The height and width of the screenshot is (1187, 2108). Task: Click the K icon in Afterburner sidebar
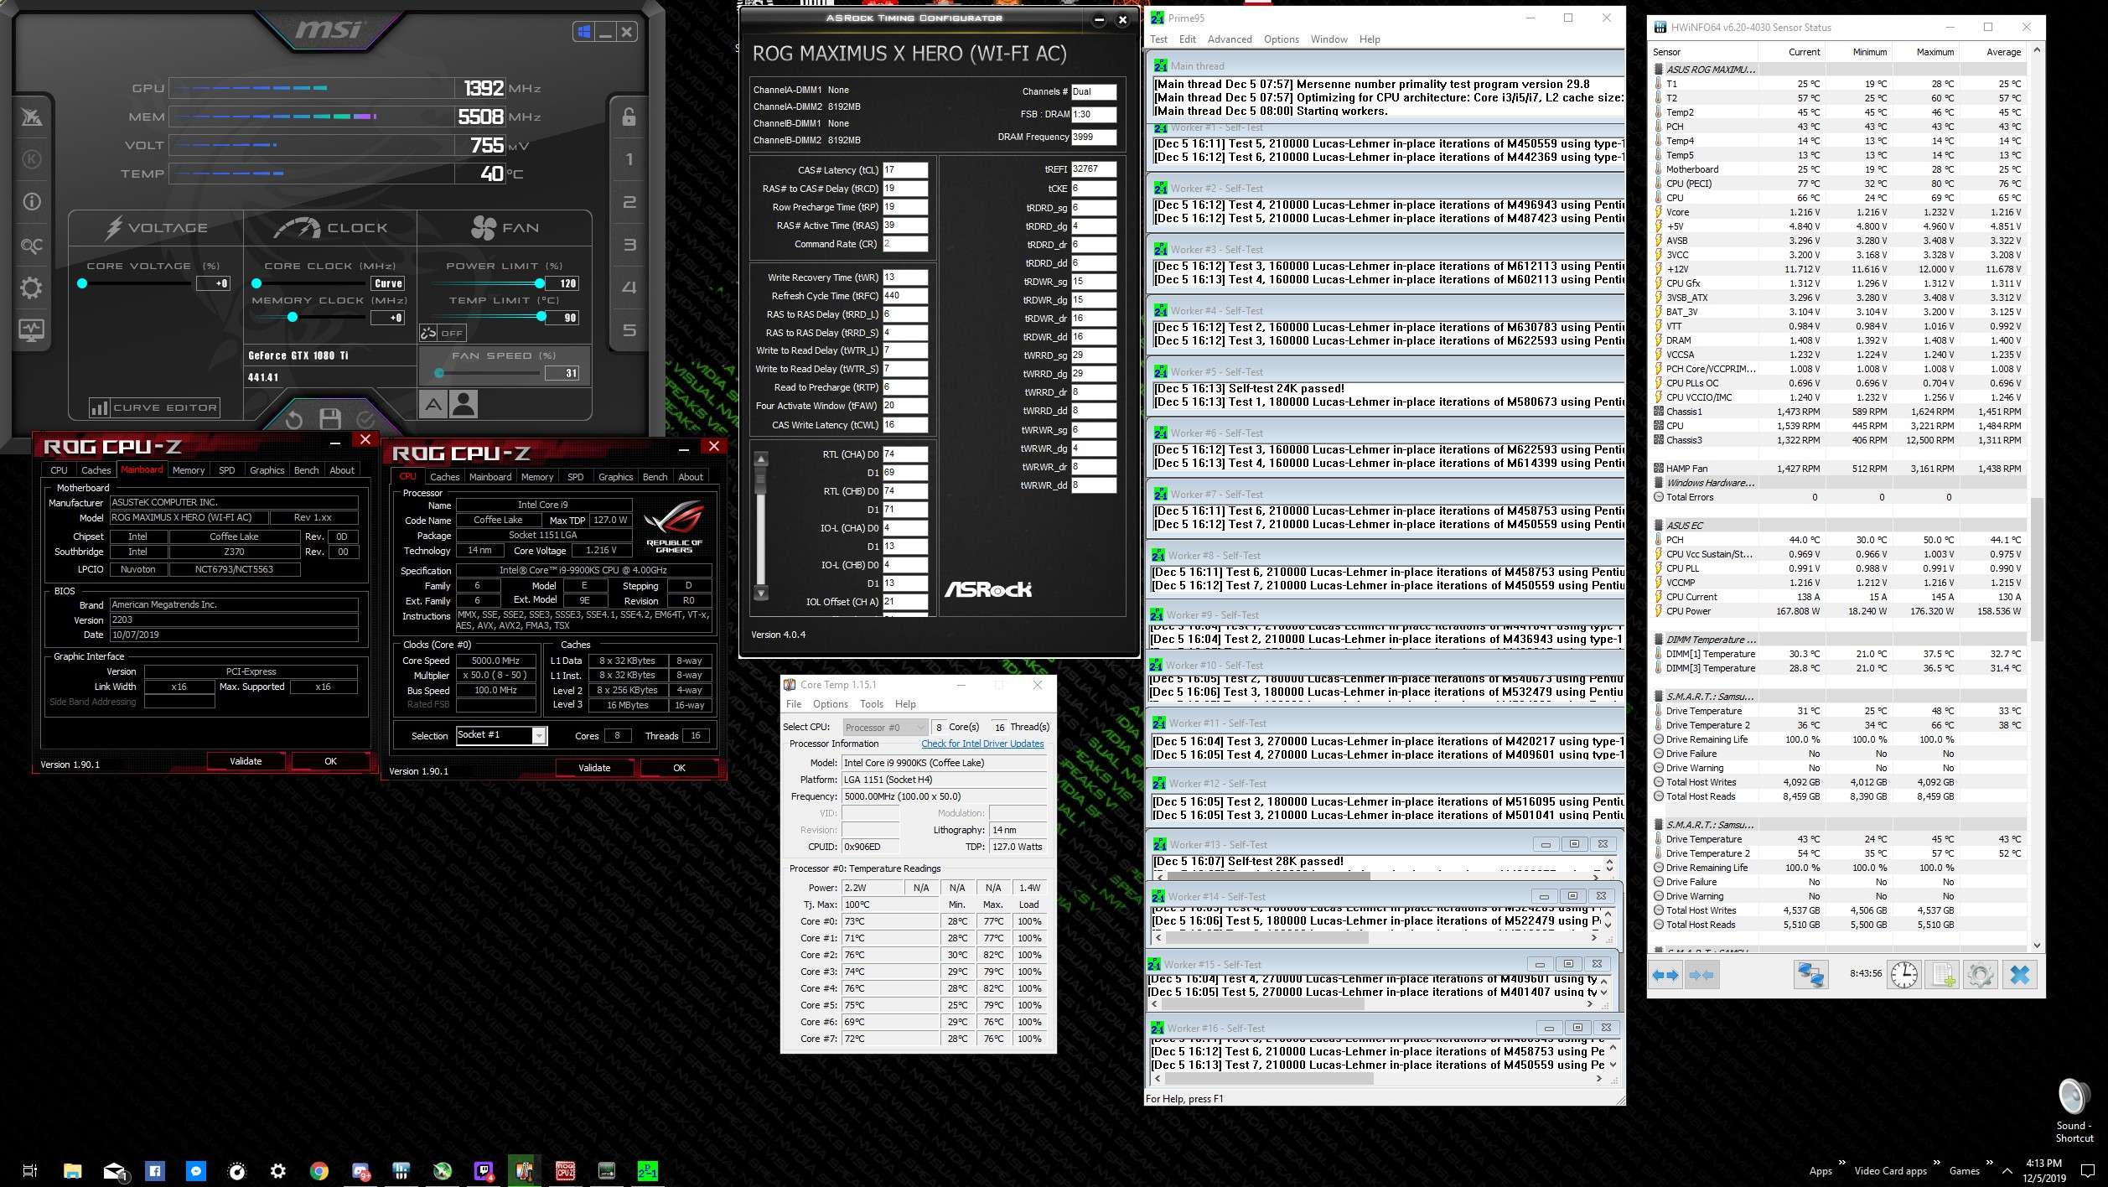(x=31, y=159)
